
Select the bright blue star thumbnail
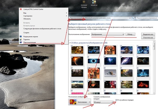110,61
